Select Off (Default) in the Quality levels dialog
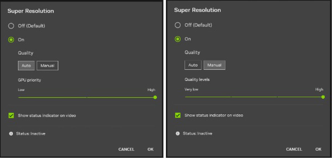This screenshot has width=332, height=158. click(178, 25)
